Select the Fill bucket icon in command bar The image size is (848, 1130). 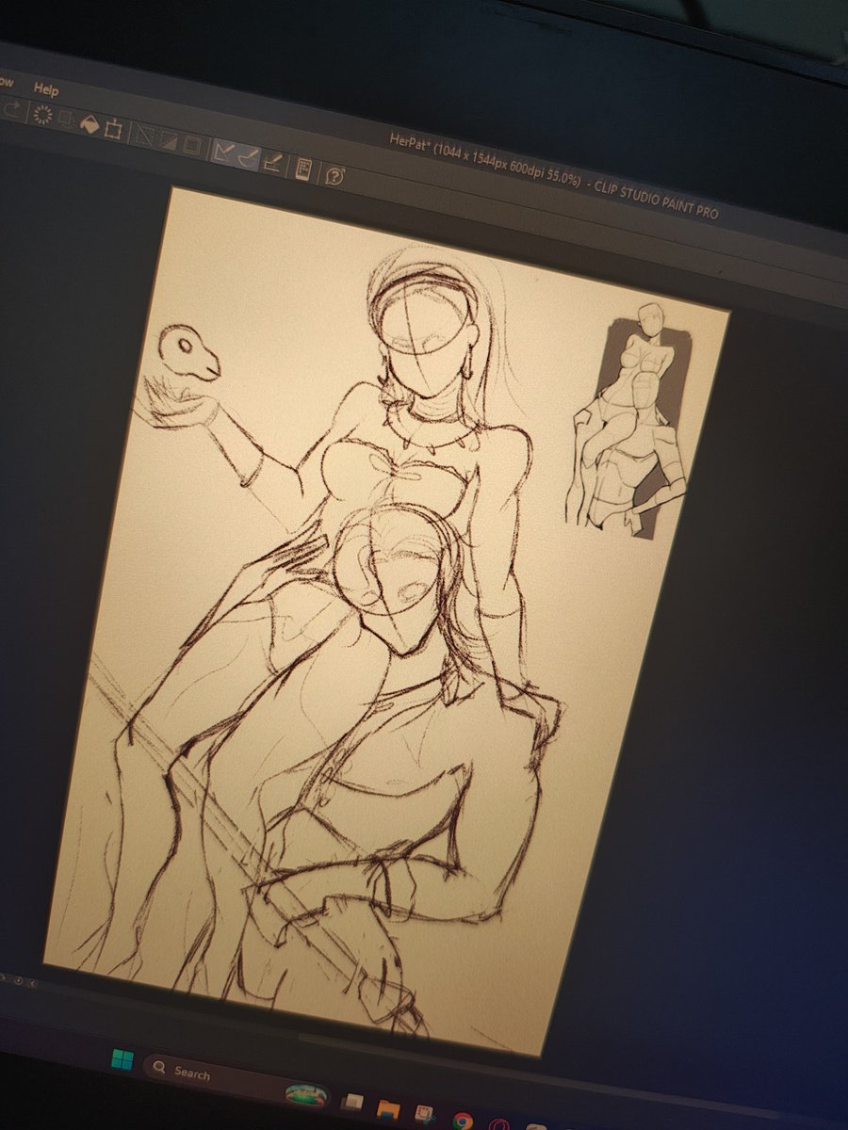(90, 123)
